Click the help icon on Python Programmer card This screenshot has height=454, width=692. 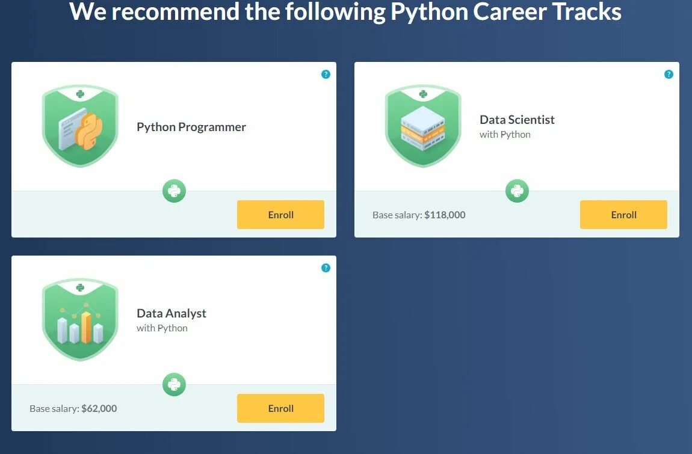326,75
